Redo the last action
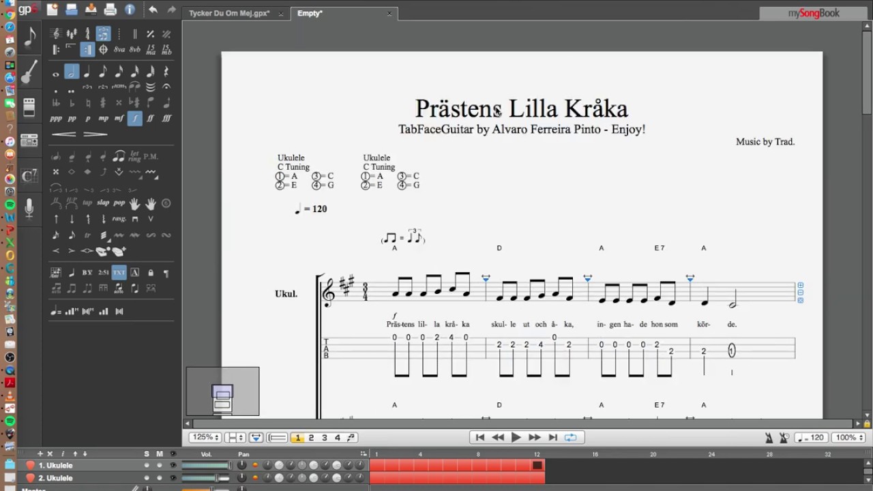Screen dimensions: 873x491 (x=171, y=10)
